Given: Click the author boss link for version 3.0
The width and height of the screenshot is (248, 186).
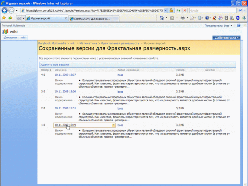Looking at the screenshot, I should click(121, 91).
